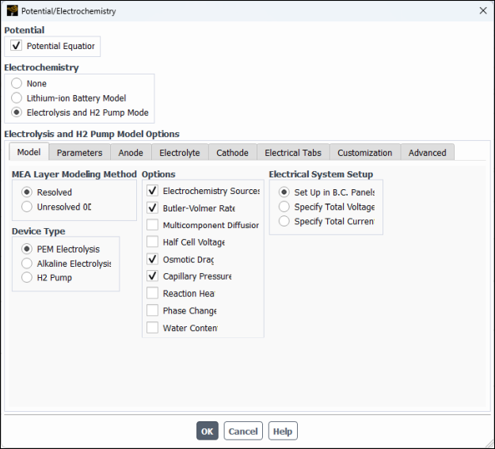Image resolution: width=495 pixels, height=449 pixels.
Task: Enable Reaction Heat checkbox
Action: click(153, 293)
